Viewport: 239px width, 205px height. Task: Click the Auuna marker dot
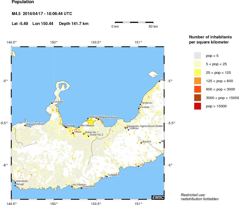(141, 143)
